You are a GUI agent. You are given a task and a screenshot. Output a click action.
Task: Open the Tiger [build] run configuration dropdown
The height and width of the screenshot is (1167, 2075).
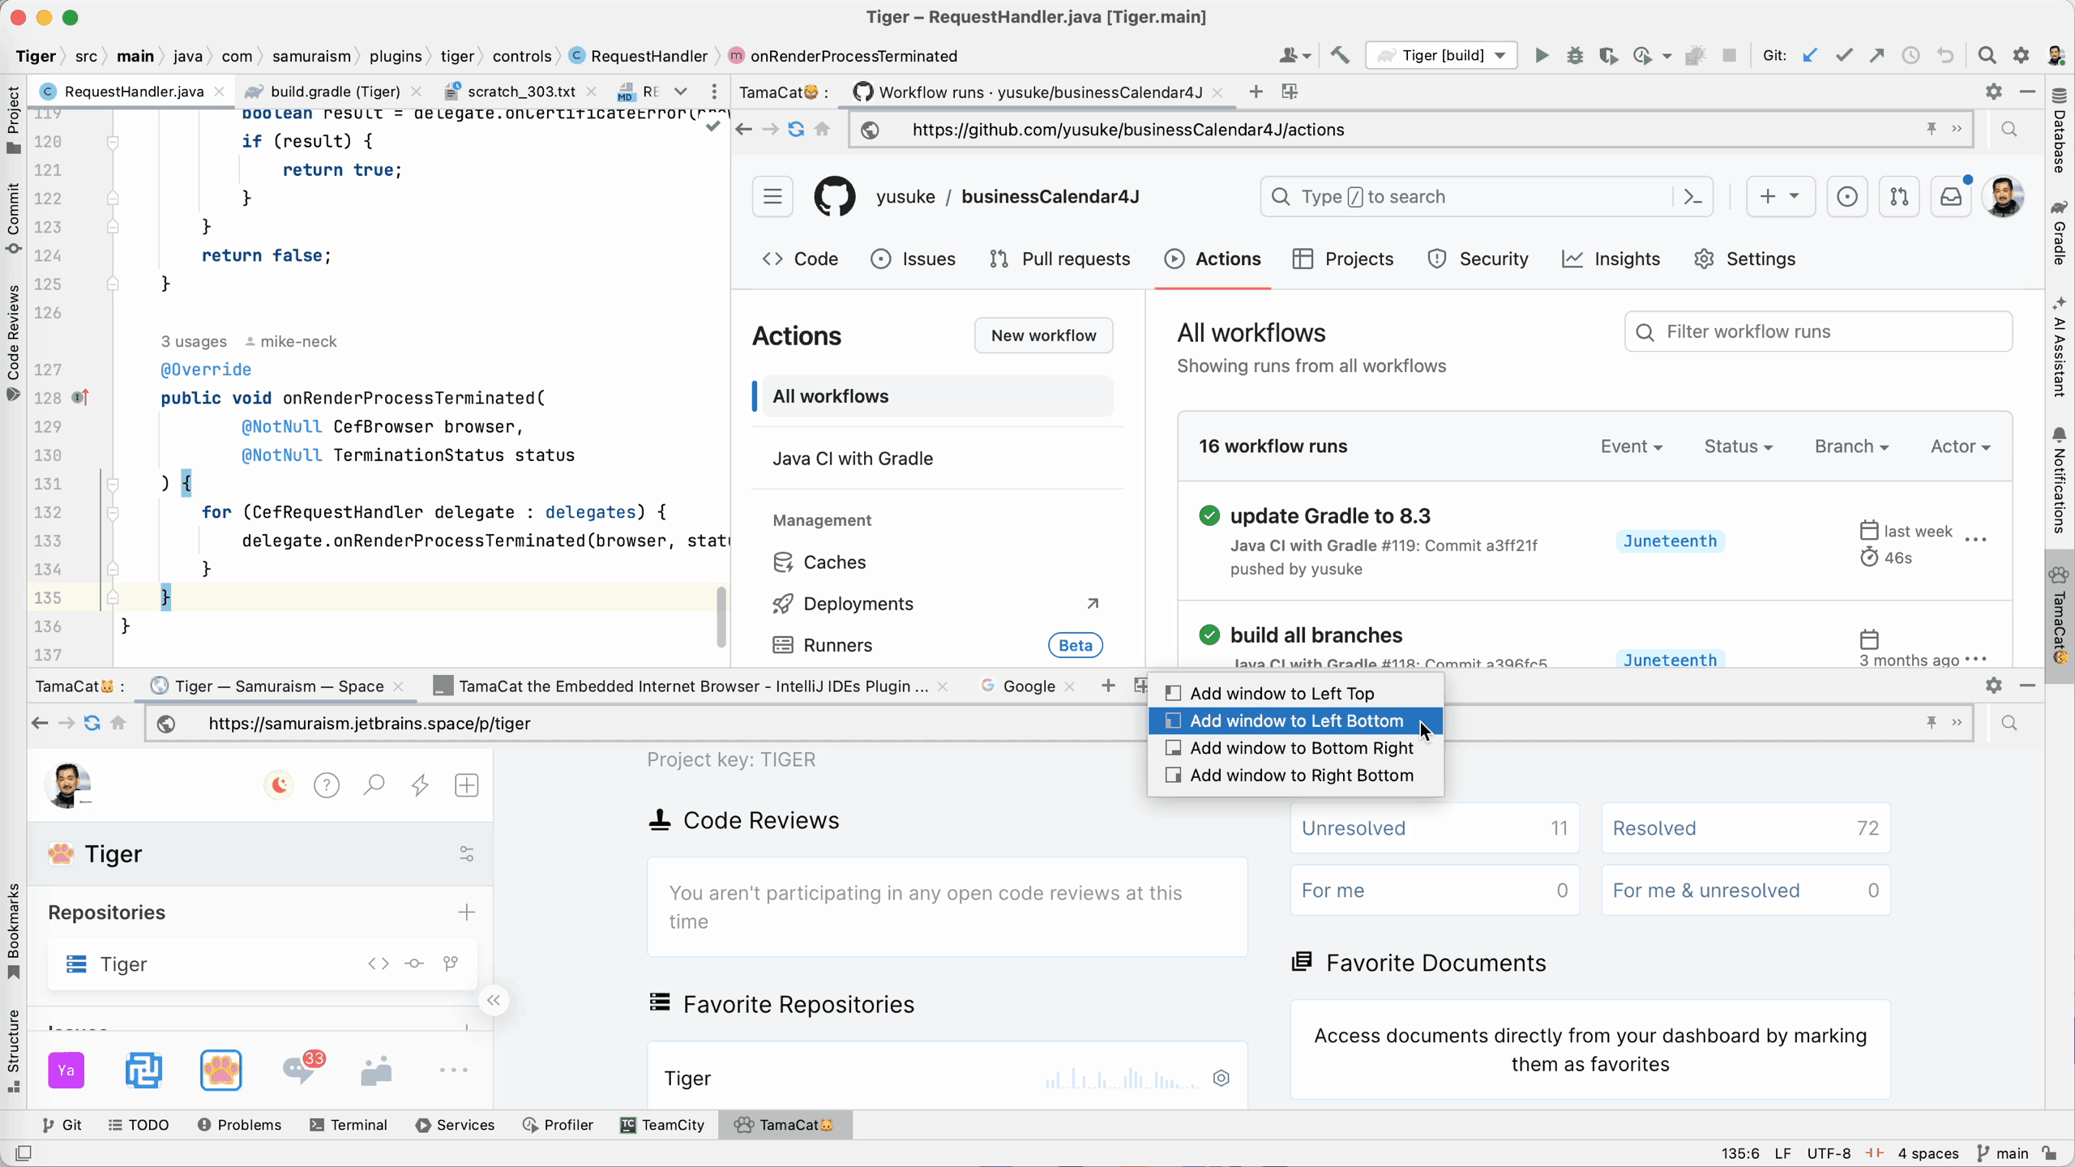(1441, 56)
